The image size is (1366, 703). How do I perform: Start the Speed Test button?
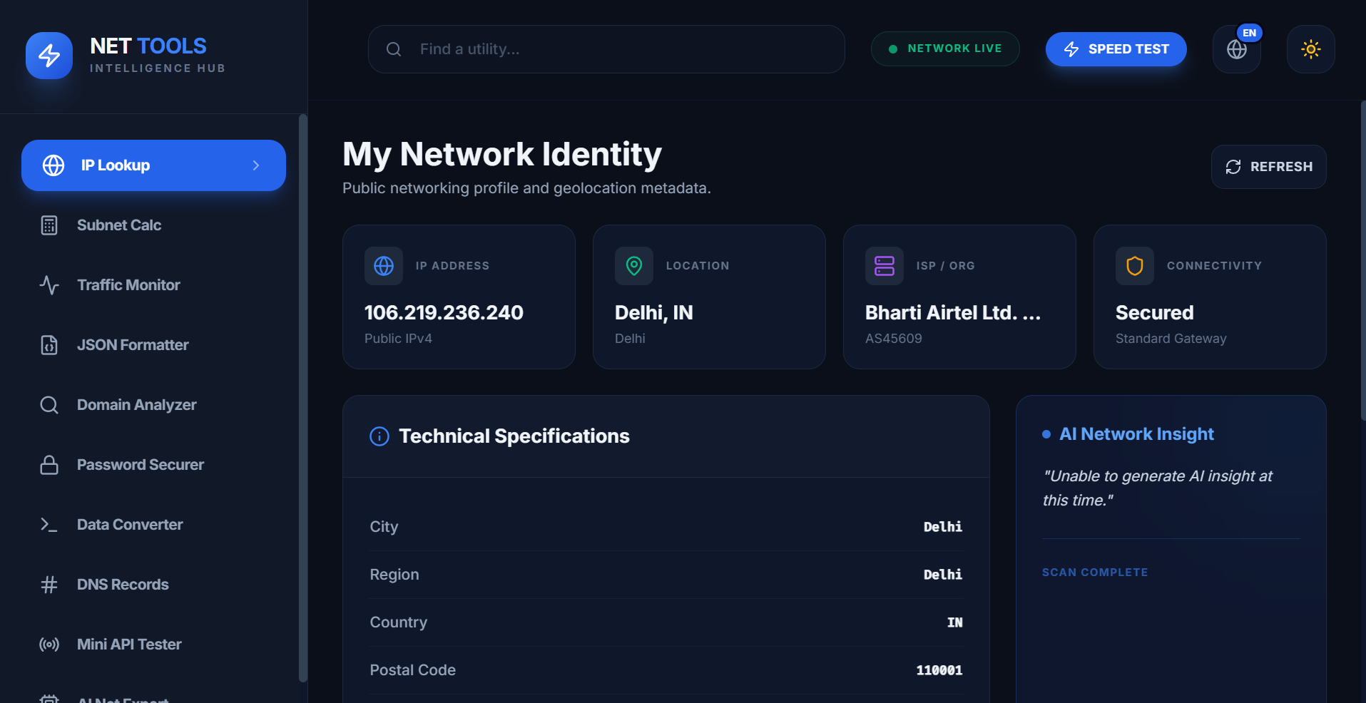pos(1116,49)
